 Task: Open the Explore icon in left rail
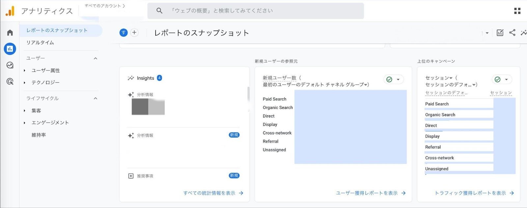10,65
